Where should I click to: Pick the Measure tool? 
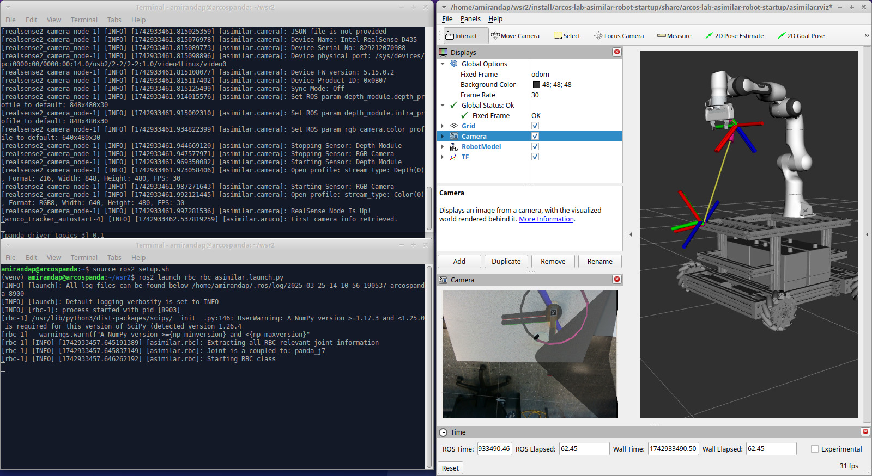coord(674,36)
